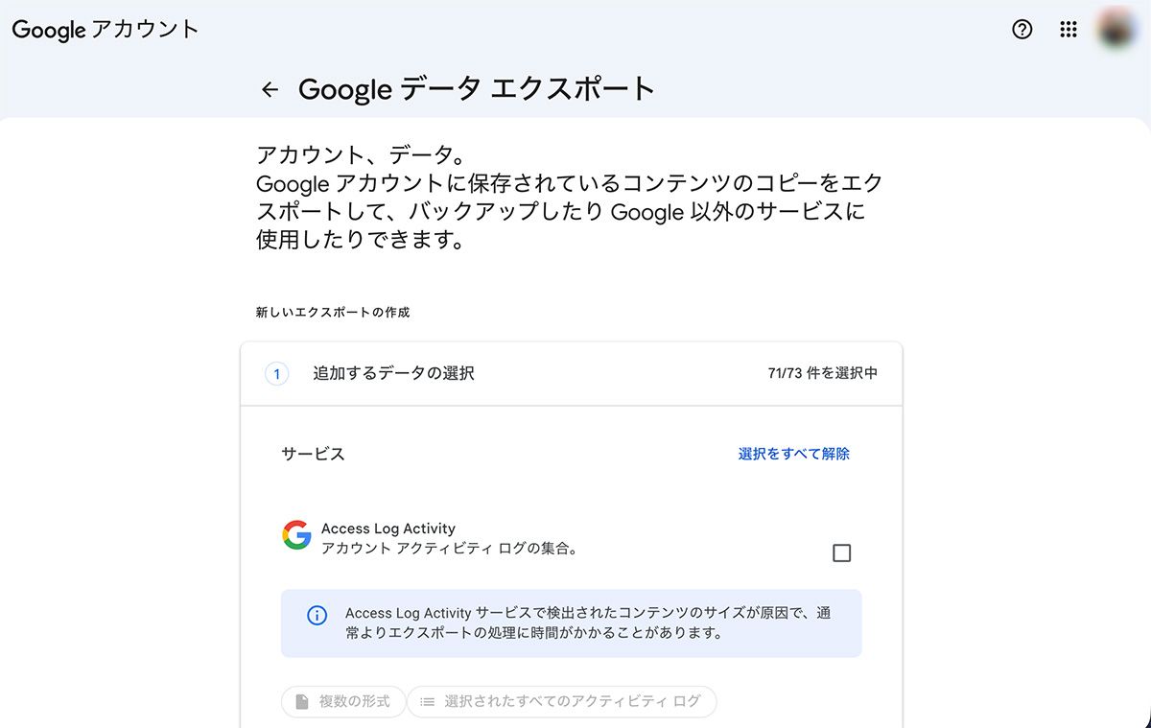
Task: Click the document icon inside 複数の形式 chip
Action: pyautogui.click(x=300, y=702)
